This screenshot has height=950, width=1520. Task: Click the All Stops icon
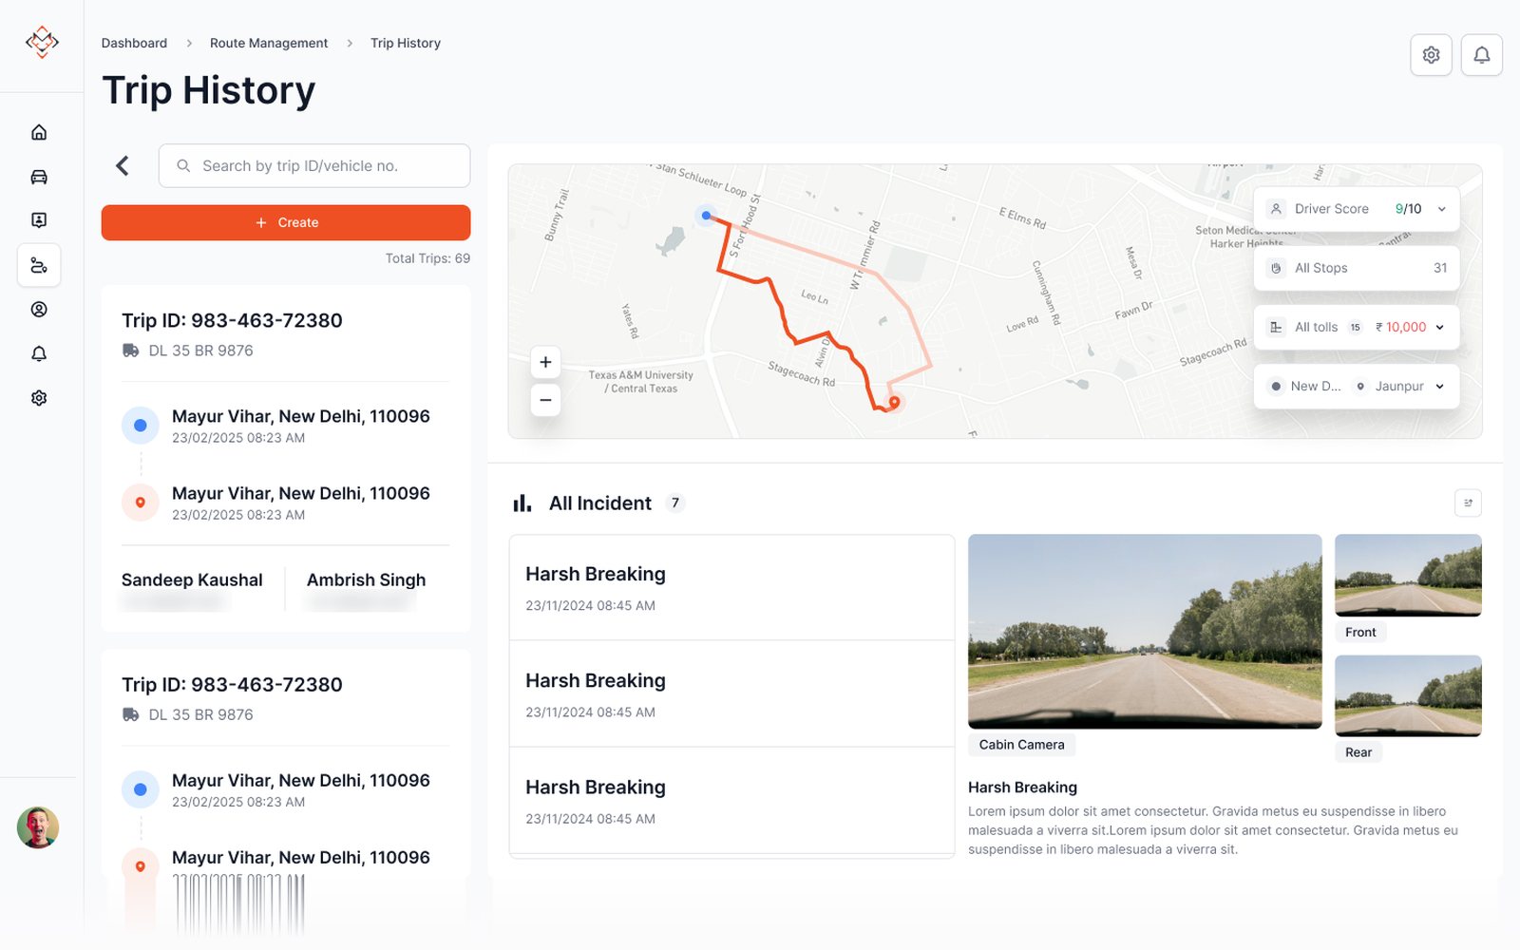[1276, 268]
